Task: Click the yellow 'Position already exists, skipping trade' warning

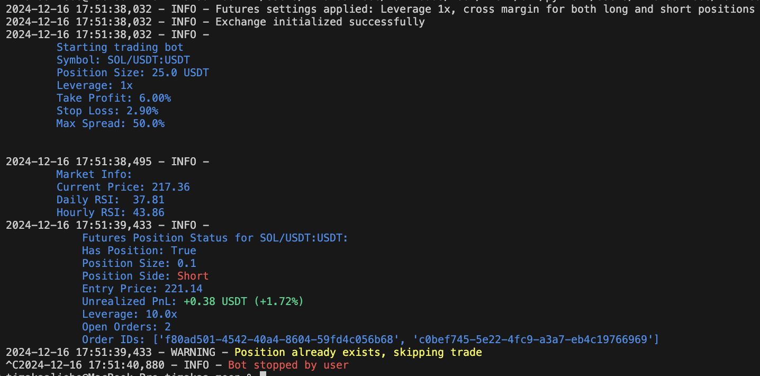Action: point(358,352)
